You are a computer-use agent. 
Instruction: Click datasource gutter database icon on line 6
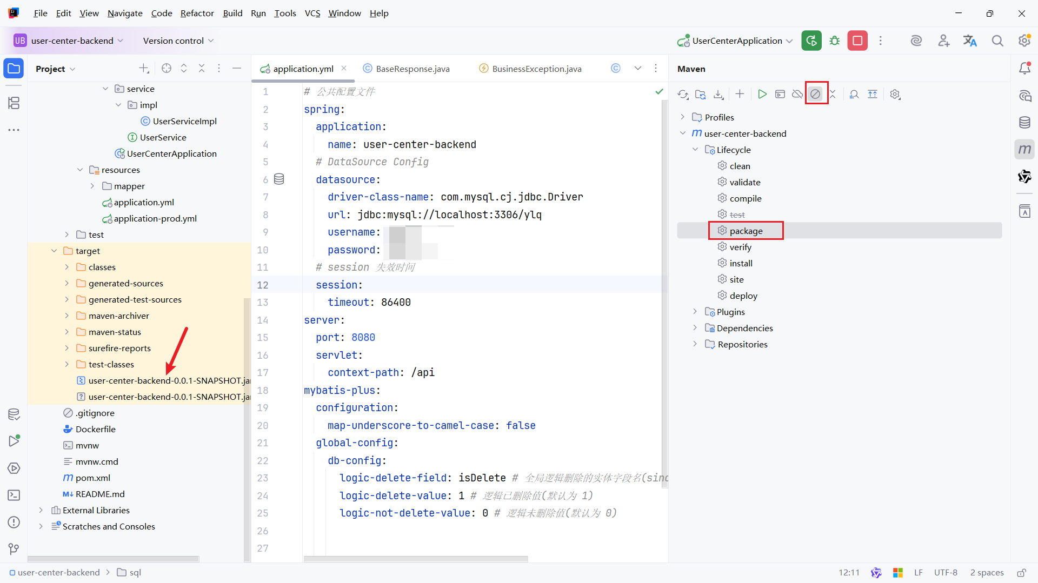279,179
